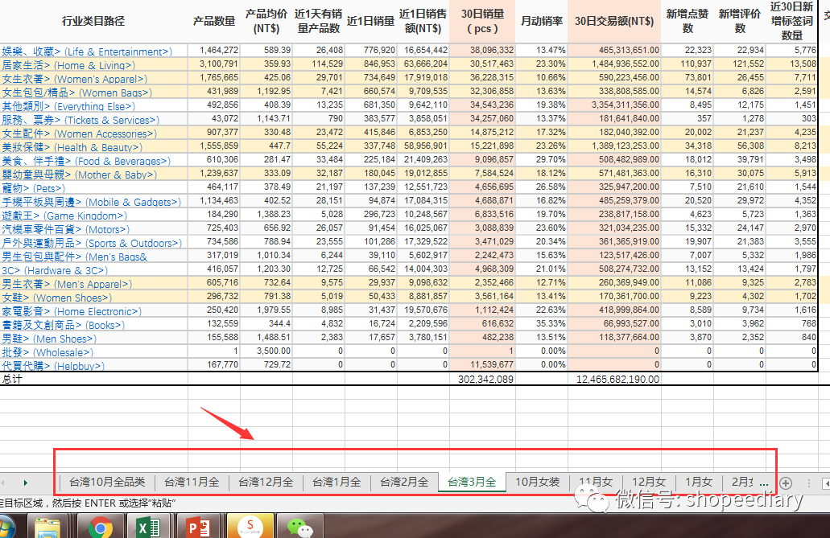Open the Women Bags category link
830x538 pixels.
pos(76,92)
